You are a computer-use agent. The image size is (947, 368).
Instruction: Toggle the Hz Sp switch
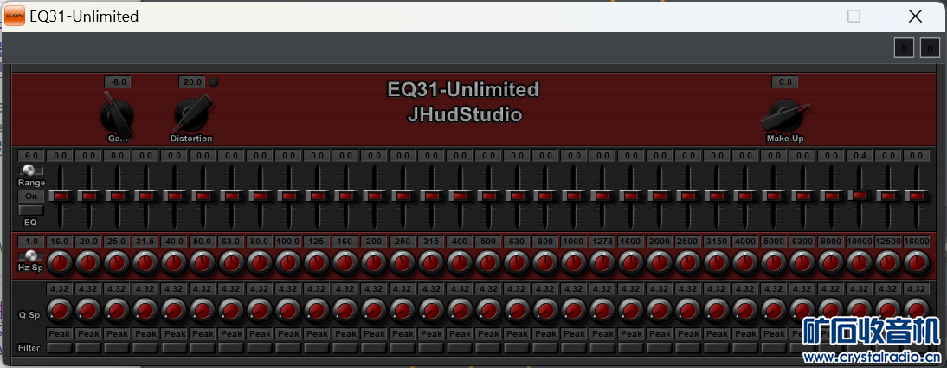(x=31, y=255)
